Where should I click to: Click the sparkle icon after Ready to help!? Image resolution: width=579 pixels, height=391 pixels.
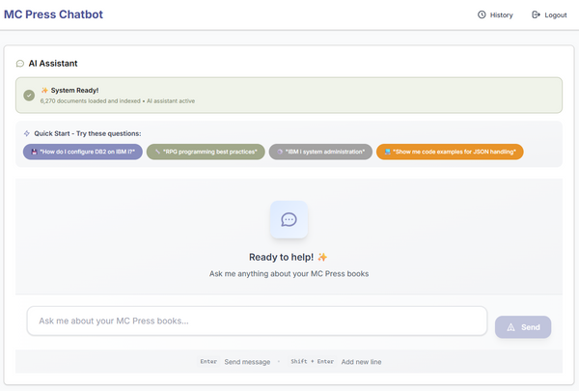click(322, 257)
